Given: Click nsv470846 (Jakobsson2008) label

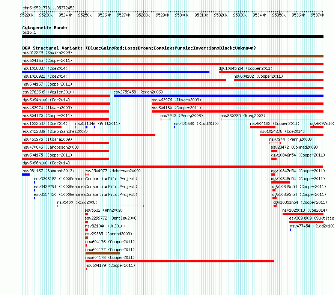Looking at the screenshot, I should coord(51,147).
